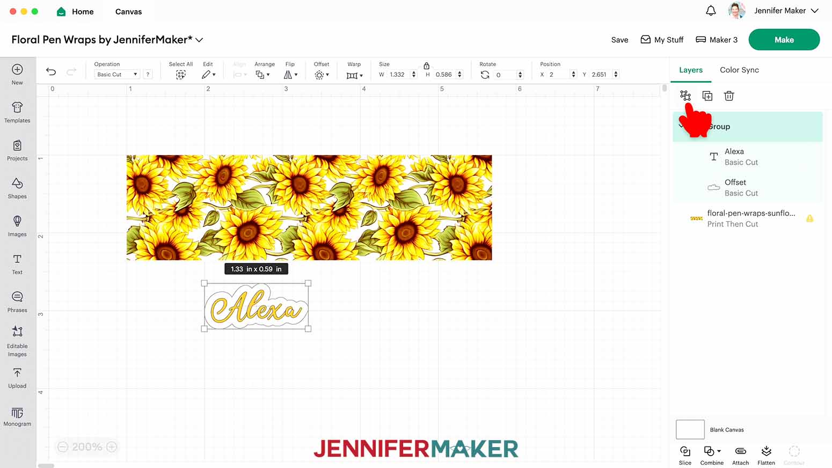Click the Rotate value field
The height and width of the screenshot is (468, 832).
505,75
